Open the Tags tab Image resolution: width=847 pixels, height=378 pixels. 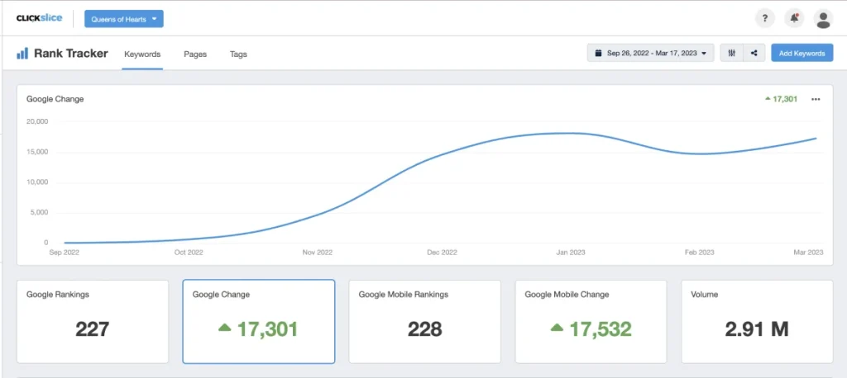coord(238,54)
